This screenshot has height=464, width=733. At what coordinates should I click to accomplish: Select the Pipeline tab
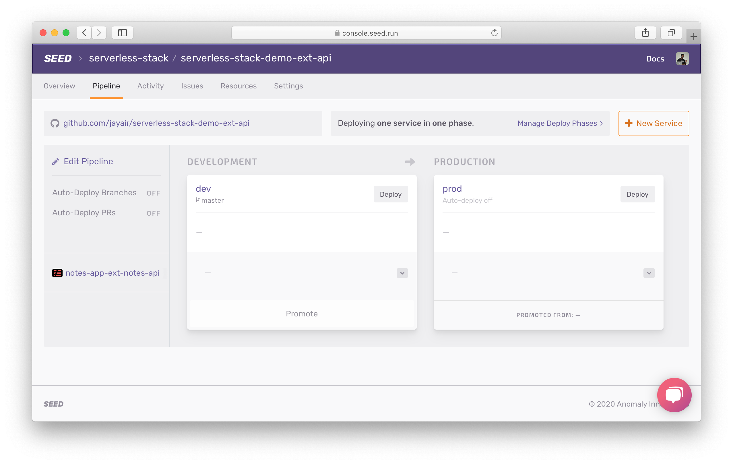pos(106,86)
